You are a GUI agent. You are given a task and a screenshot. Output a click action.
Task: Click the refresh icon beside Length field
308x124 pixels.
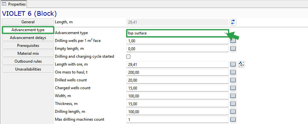(x=233, y=22)
